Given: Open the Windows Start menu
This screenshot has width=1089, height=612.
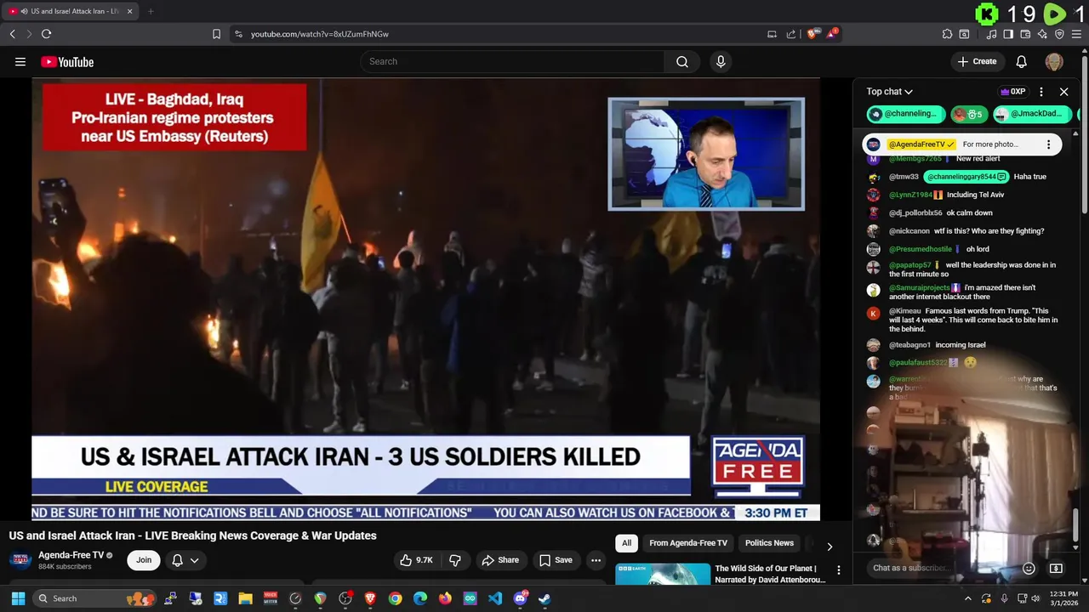Looking at the screenshot, I should 18,598.
